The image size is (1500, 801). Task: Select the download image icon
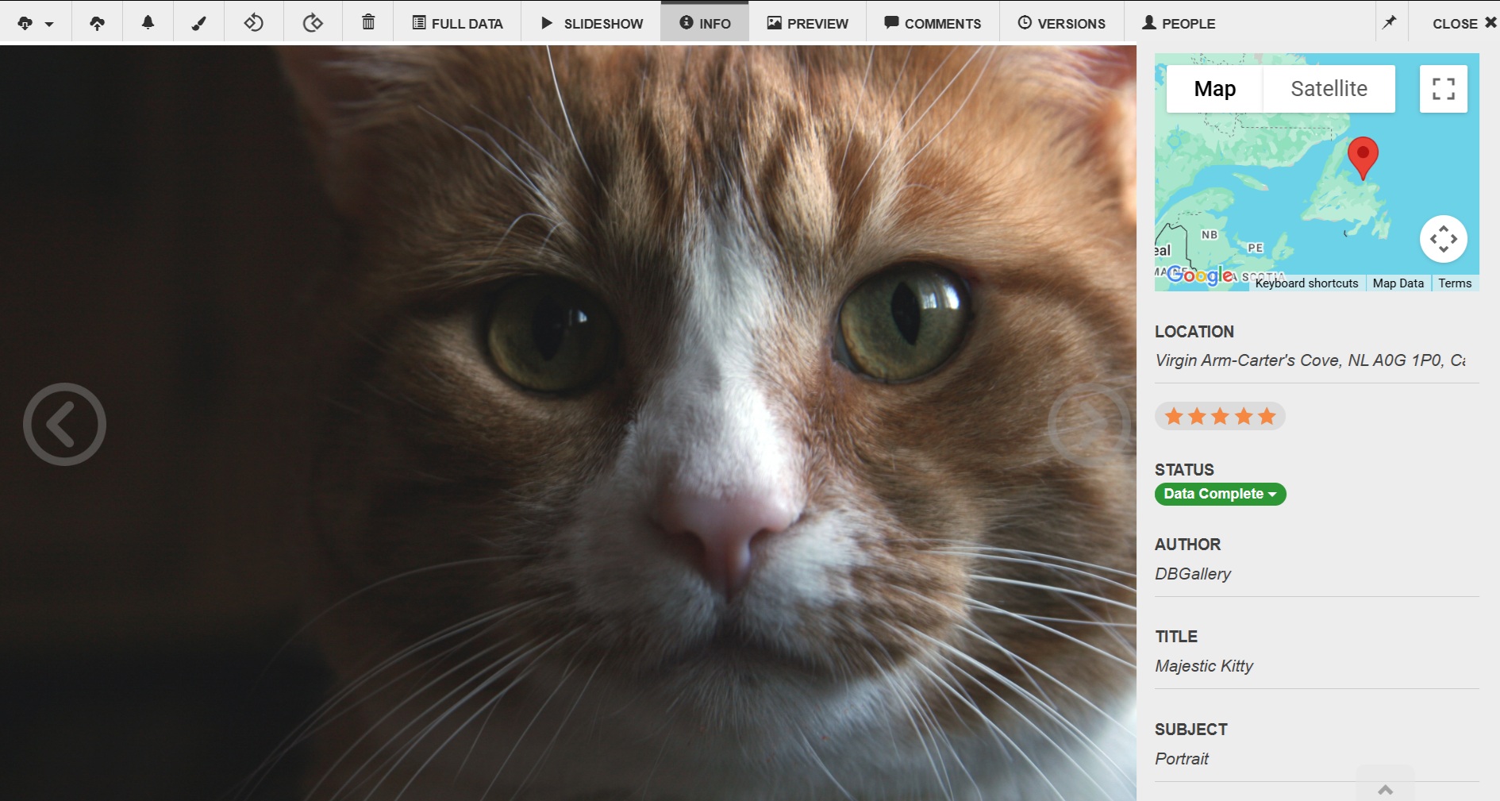coord(26,22)
